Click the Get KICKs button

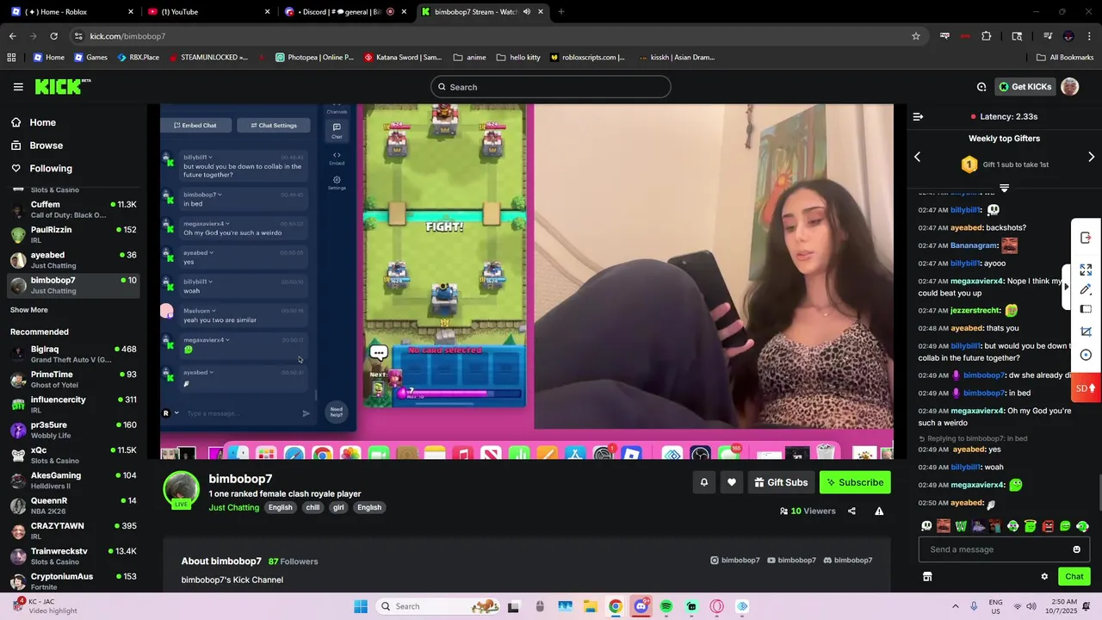(1025, 87)
